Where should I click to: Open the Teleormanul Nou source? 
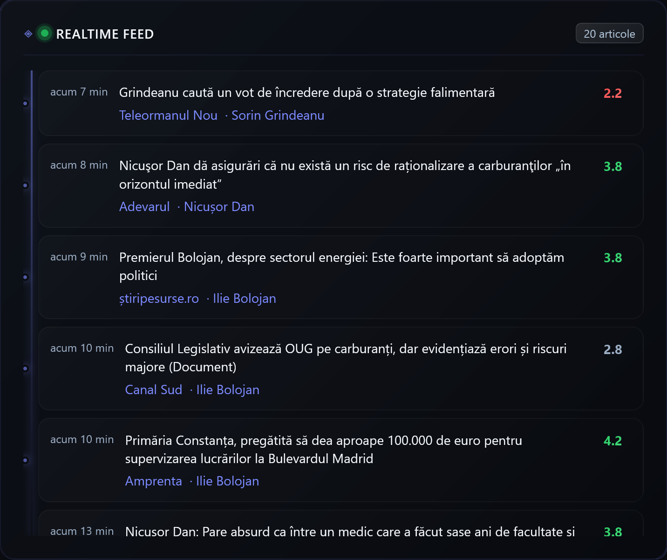pos(168,115)
